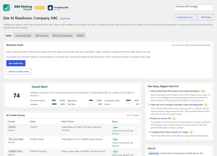This screenshot has width=217, height=156.
Task: Click the 15/15 organization data score
Action: 136,100
